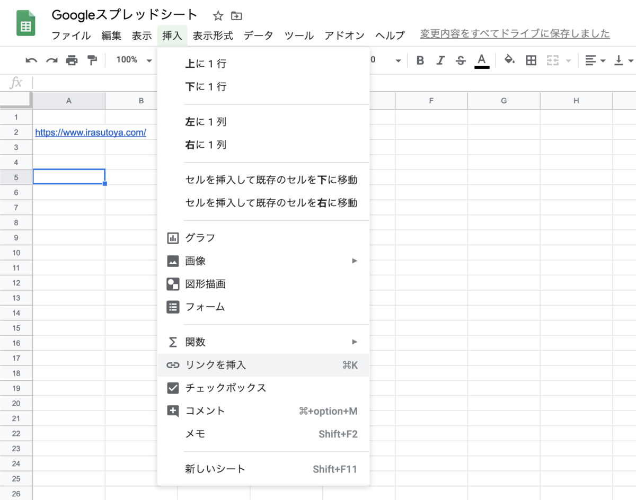Open the 表示 menu
Screen dimensions: 636x500
pyautogui.click(x=142, y=35)
